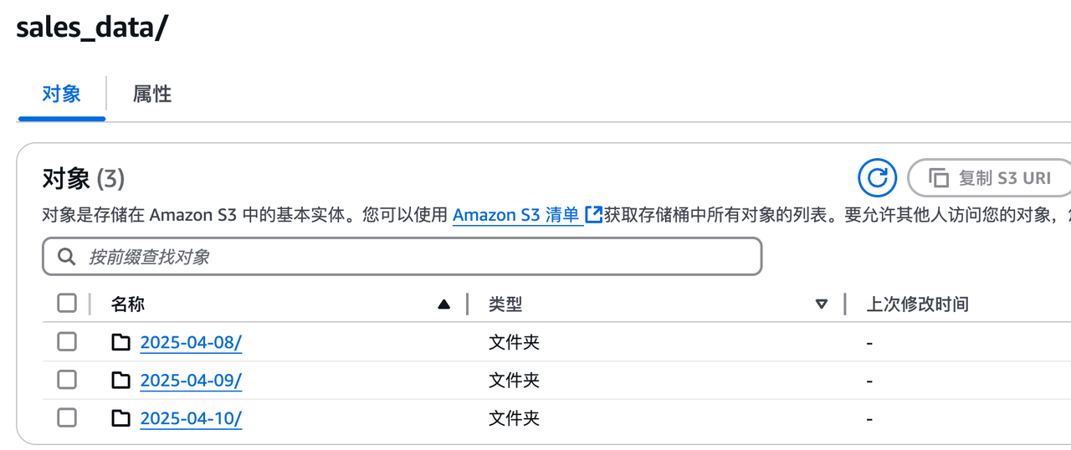
Task: Click the external link icon after Amazon S3 清单
Action: pos(593,215)
